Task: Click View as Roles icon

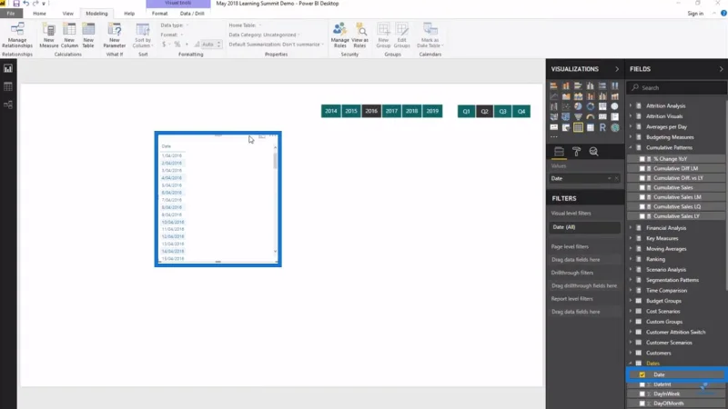Action: (x=359, y=35)
